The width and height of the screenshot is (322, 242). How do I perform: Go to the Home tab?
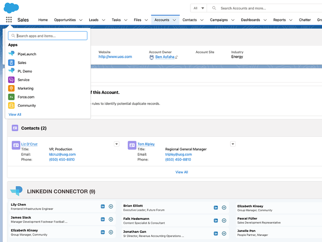point(43,20)
